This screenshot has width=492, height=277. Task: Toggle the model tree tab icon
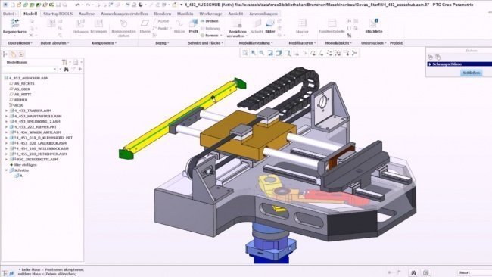[x=5, y=54]
